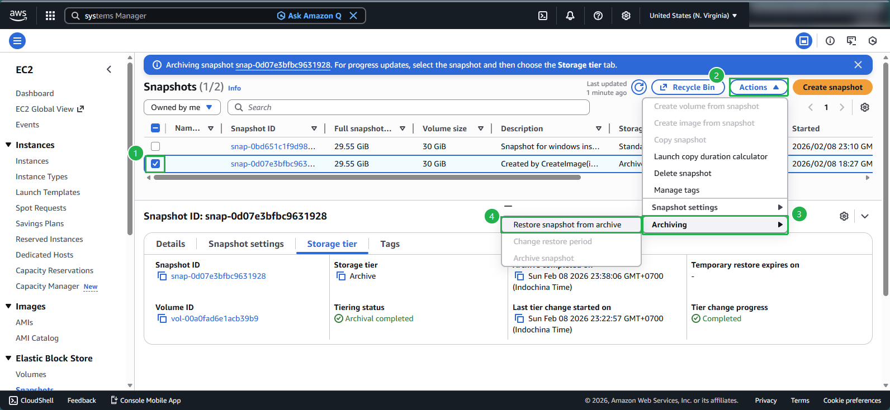Sort by Snapshot ID column arrow
The image size is (890, 410).
click(314, 128)
